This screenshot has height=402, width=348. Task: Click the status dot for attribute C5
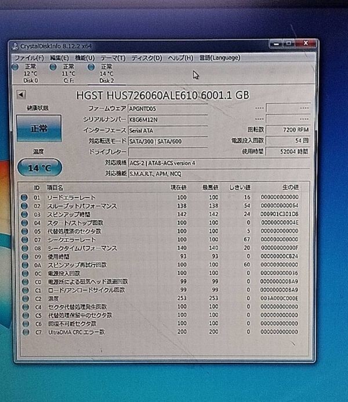click(26, 315)
